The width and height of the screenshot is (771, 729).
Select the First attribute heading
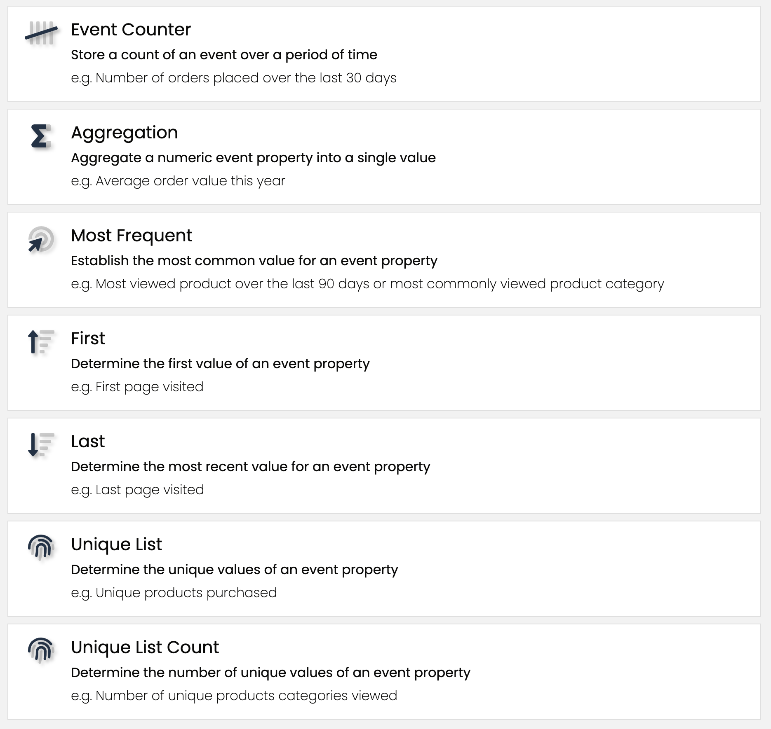[x=88, y=339]
